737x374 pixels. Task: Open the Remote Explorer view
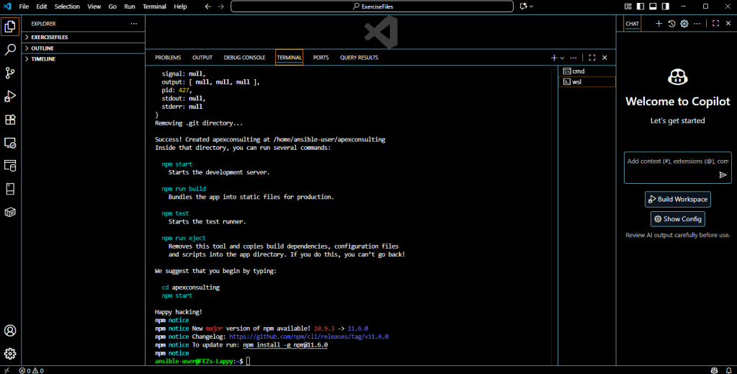[10, 143]
